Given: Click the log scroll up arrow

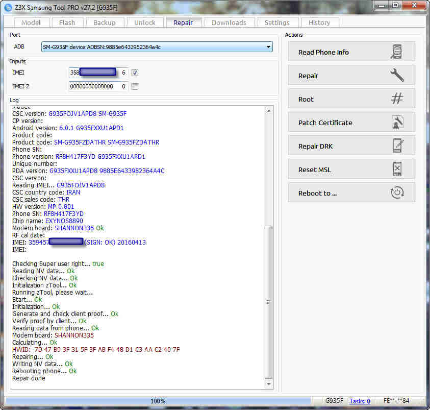Looking at the screenshot, I should pyautogui.click(x=269, y=111).
